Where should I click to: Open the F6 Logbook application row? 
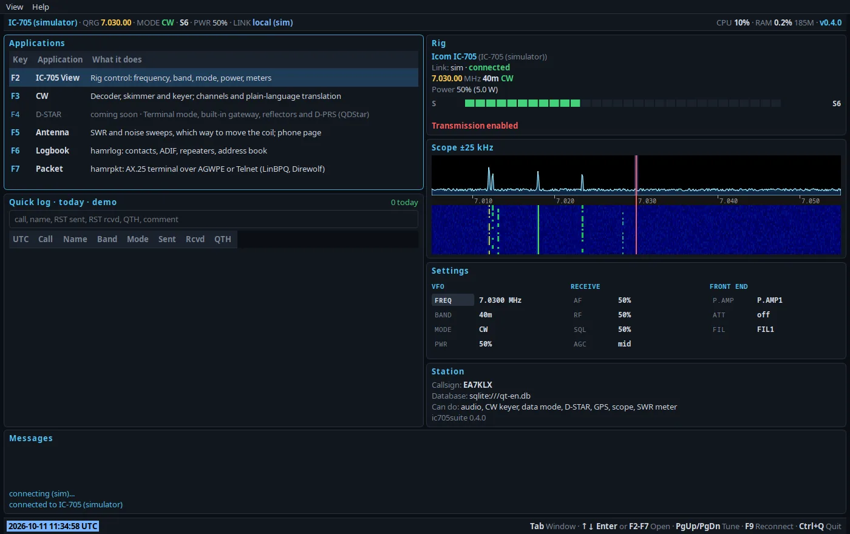(214, 150)
